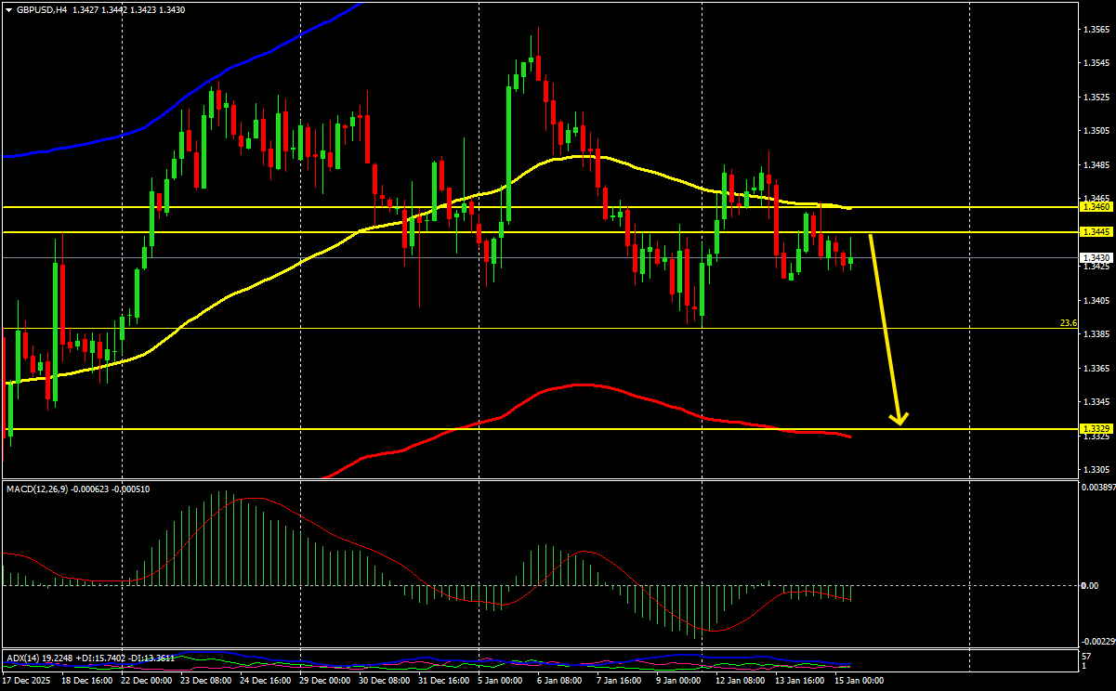
Task: Click the MACD 0.00 level label
Action: [1091, 585]
